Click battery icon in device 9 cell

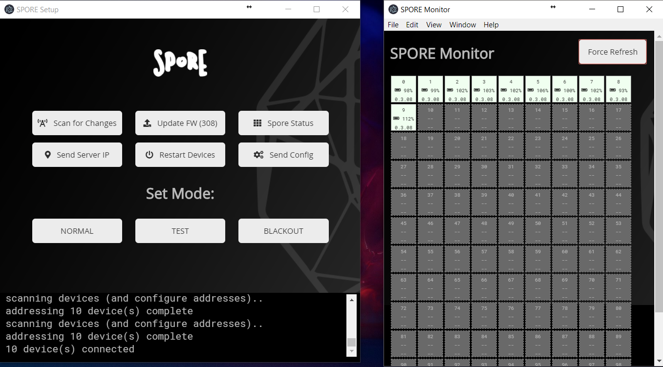click(397, 119)
